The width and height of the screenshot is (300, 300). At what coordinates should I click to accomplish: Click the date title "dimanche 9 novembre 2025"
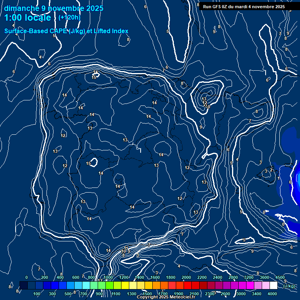[x=54, y=9]
